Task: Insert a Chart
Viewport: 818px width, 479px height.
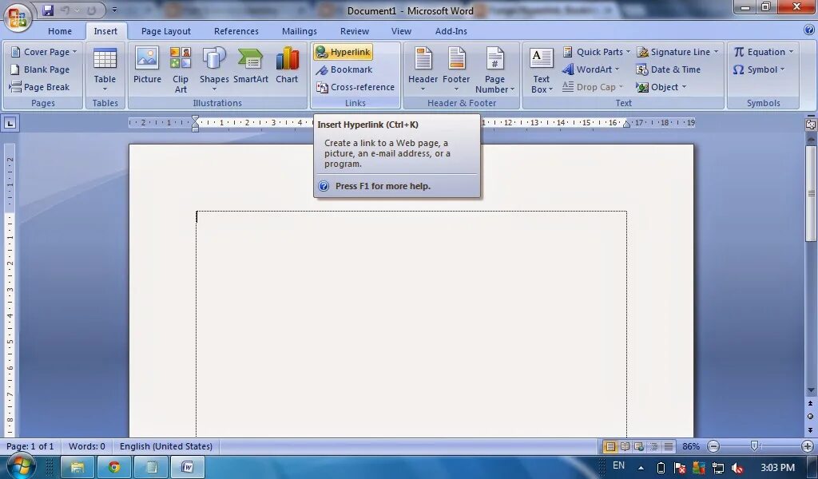Action: coord(287,65)
